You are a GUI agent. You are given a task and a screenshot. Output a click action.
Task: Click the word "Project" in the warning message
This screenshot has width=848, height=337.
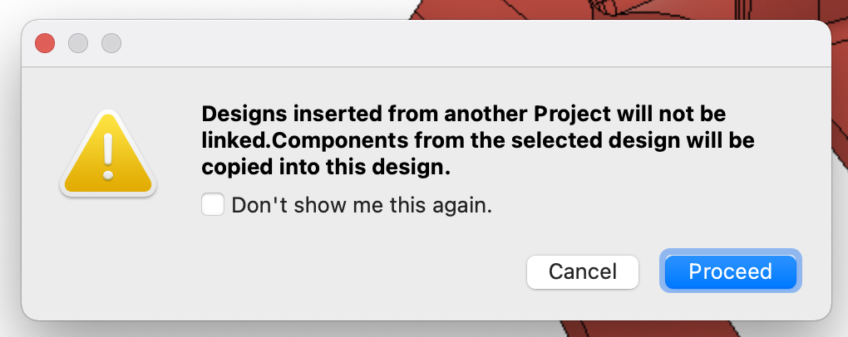point(572,114)
